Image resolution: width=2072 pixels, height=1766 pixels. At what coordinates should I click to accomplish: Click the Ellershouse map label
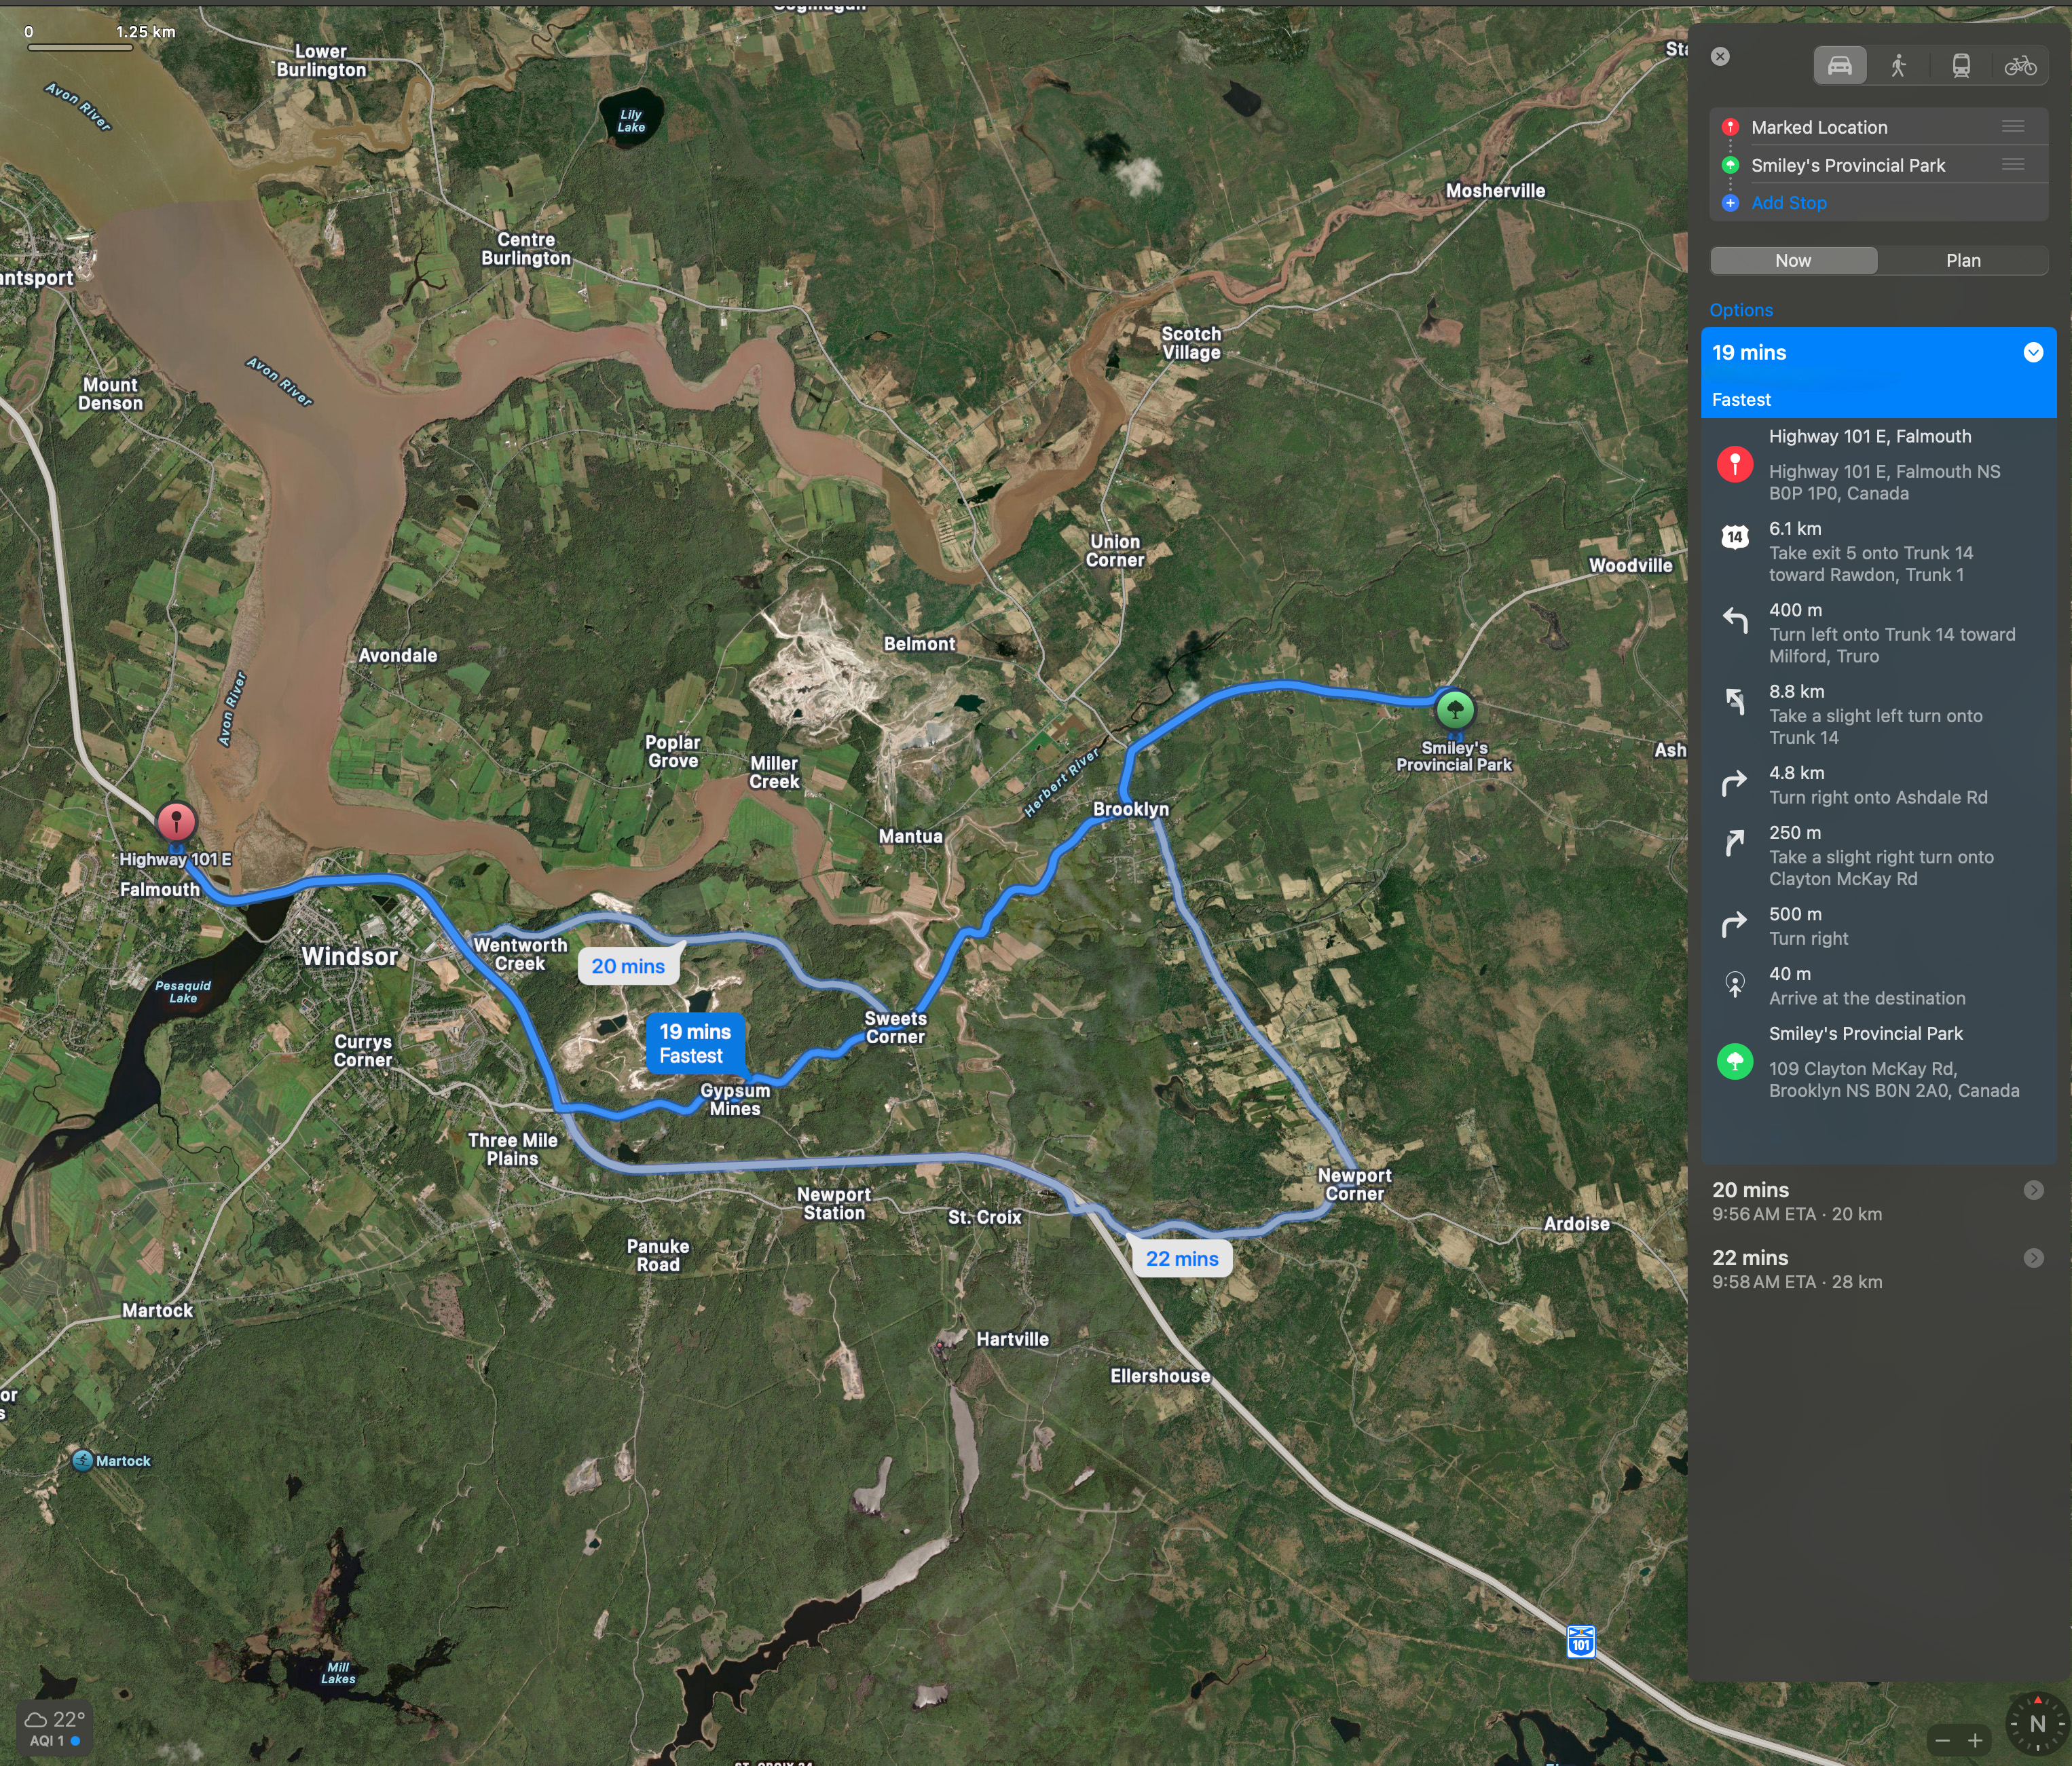tap(1160, 1376)
